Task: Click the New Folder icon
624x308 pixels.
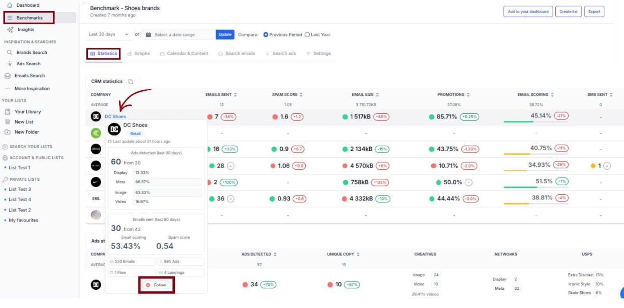Action: click(7, 132)
